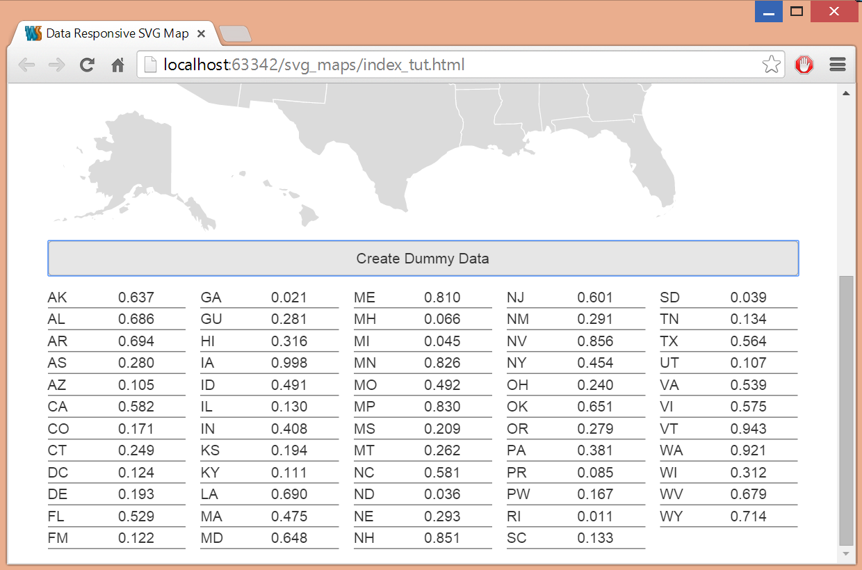Maximize the Chrome window
862x570 pixels.
(797, 12)
